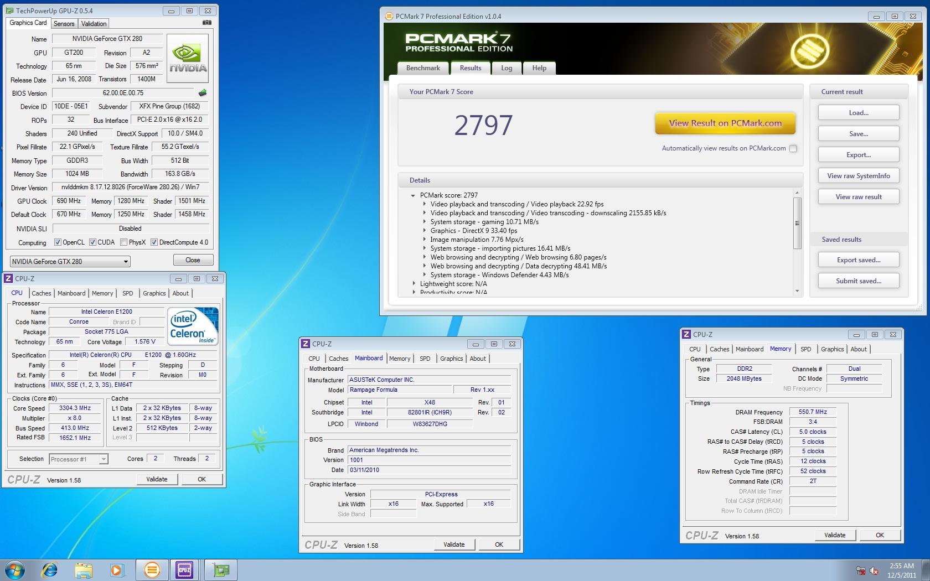The width and height of the screenshot is (930, 581).
Task: Open Windows Explorer from the taskbar
Action: [x=83, y=570]
